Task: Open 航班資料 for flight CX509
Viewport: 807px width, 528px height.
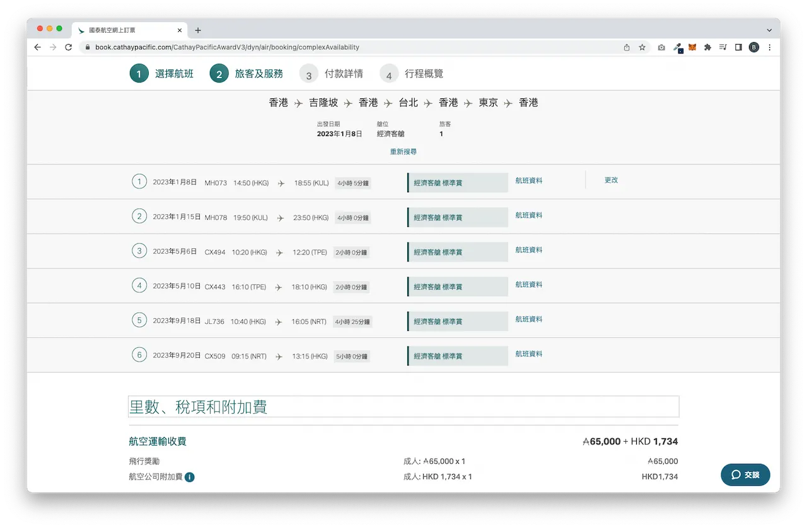Action: 529,354
